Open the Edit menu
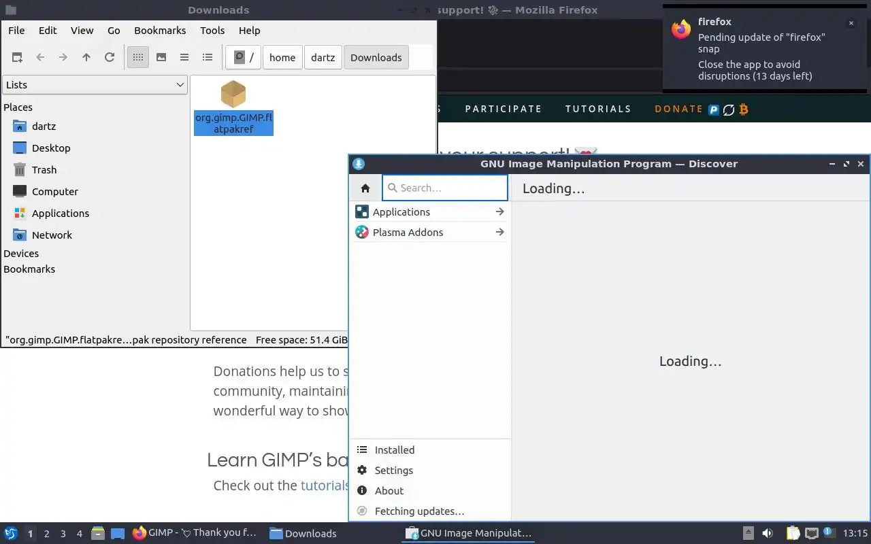The width and height of the screenshot is (871, 544). point(48,31)
